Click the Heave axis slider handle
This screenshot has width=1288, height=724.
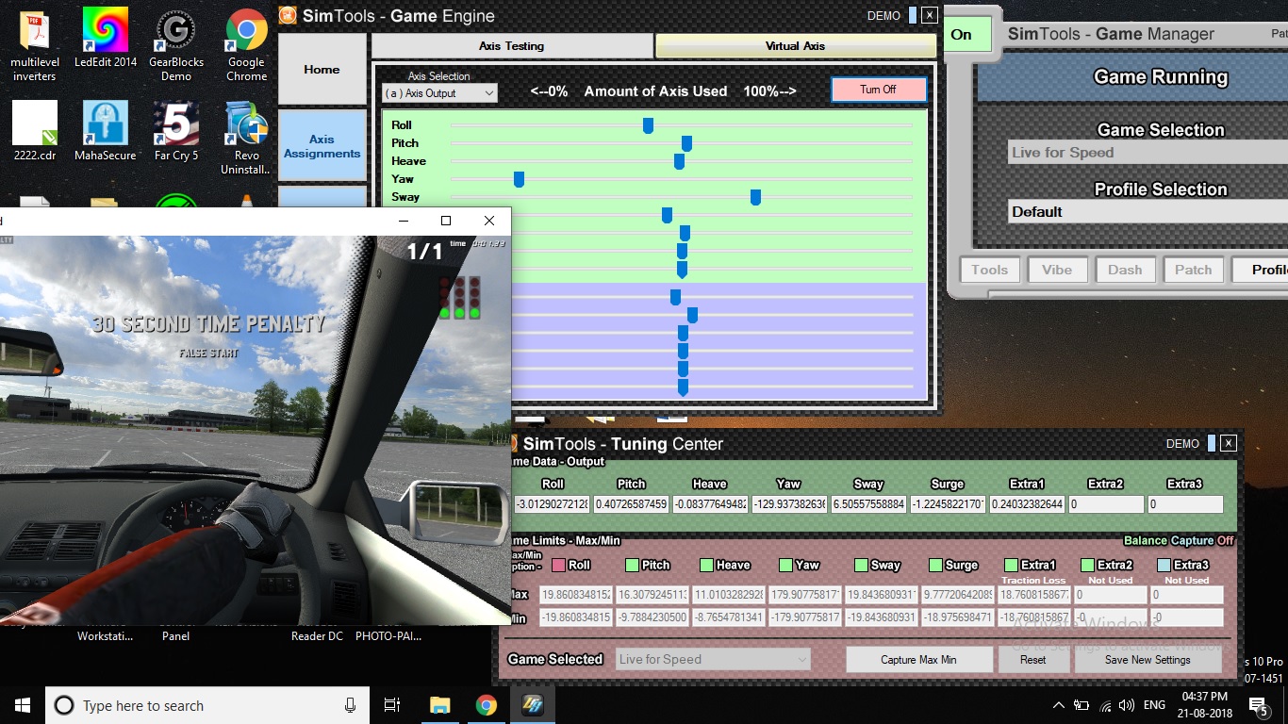[679, 161]
